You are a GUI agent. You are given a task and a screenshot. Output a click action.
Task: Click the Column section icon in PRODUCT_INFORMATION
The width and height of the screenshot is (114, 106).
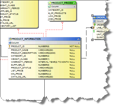[x=10, y=43]
